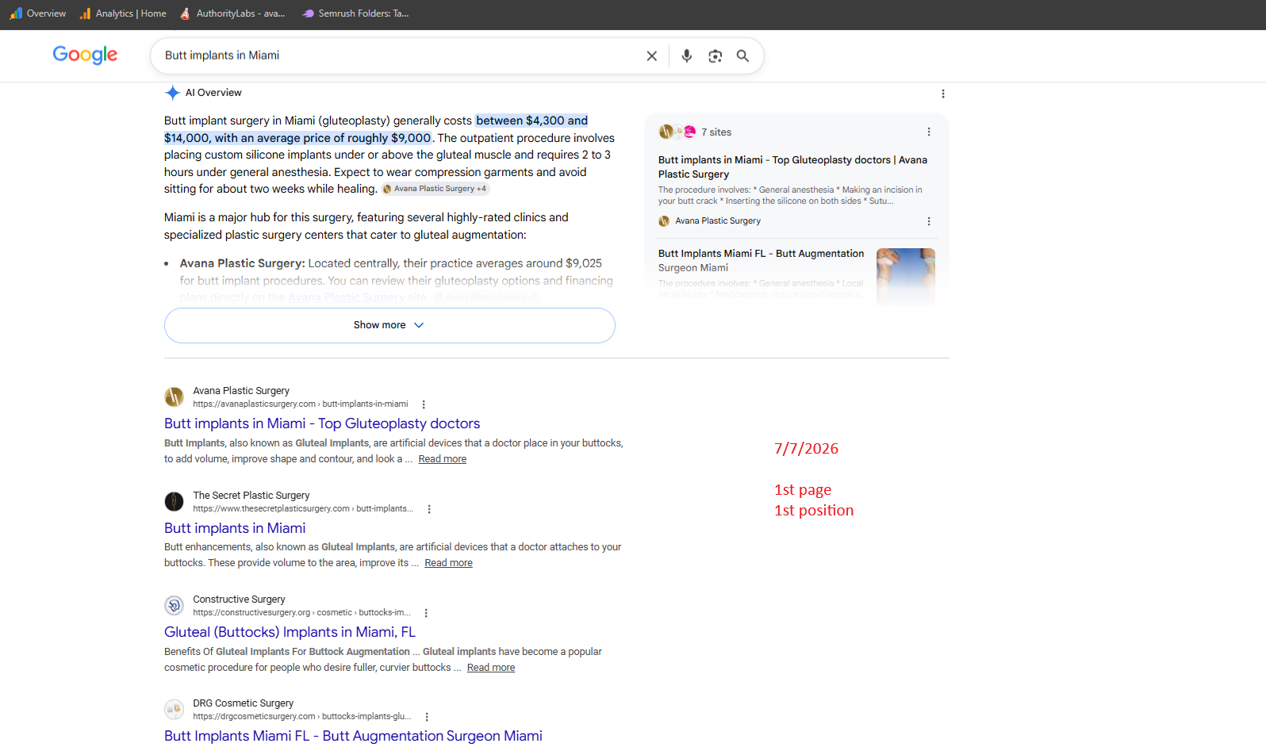Click the AI Overview sparkle icon
This screenshot has width=1266, height=747.
(x=172, y=93)
